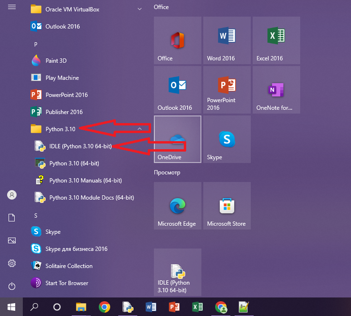Viewport: 351px width, 316px height.
Task: Launch Solitaire Collection
Action: click(x=87, y=266)
